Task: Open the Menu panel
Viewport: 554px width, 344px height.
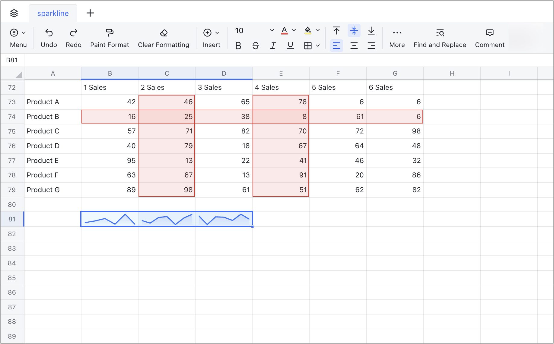Action: [18, 37]
